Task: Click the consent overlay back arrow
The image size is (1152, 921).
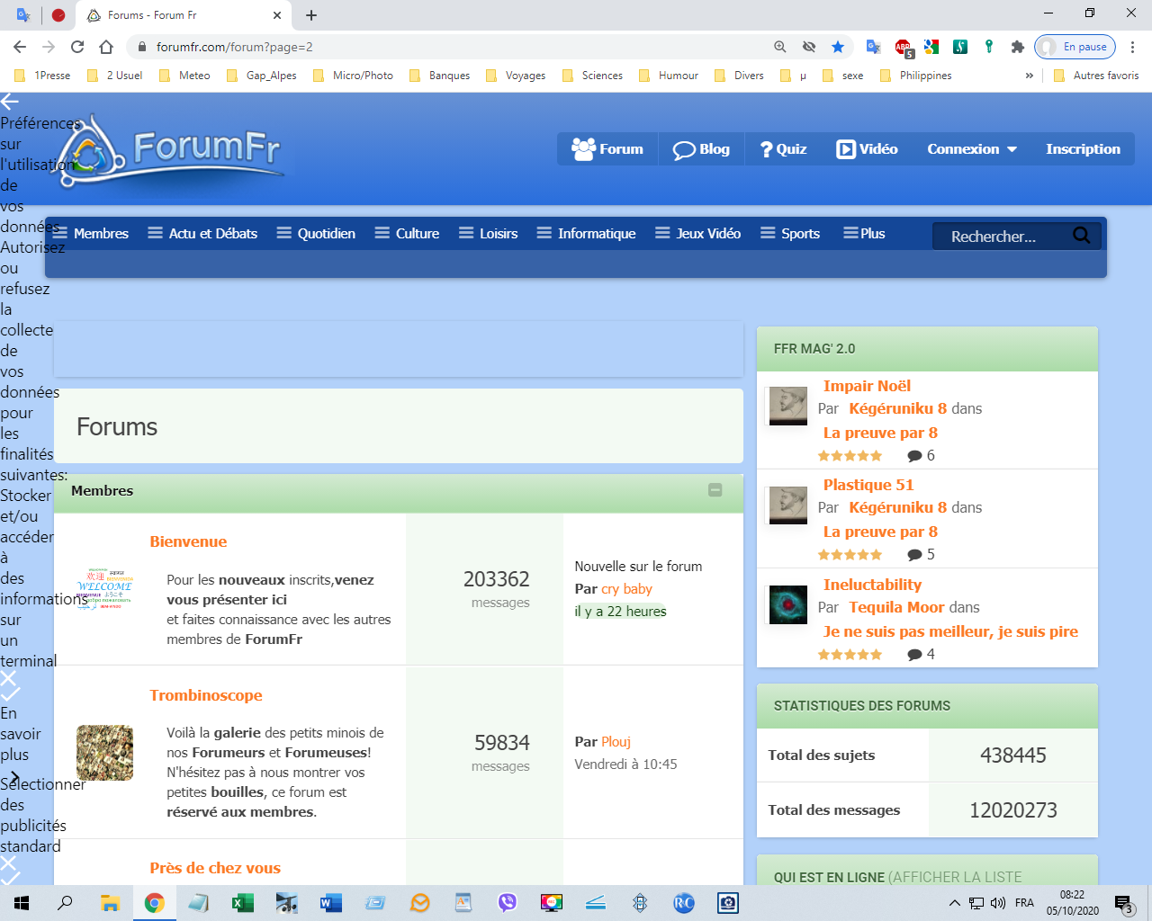Action: click(x=10, y=102)
